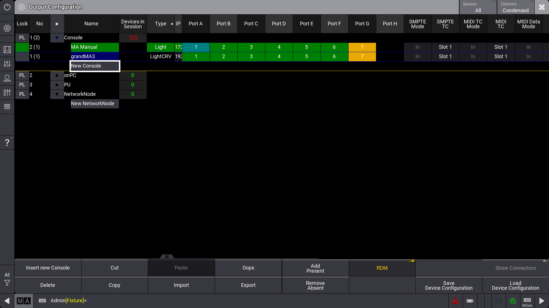Image resolution: width=549 pixels, height=308 pixels.
Task: Click the battery status icon
Action: point(469,301)
